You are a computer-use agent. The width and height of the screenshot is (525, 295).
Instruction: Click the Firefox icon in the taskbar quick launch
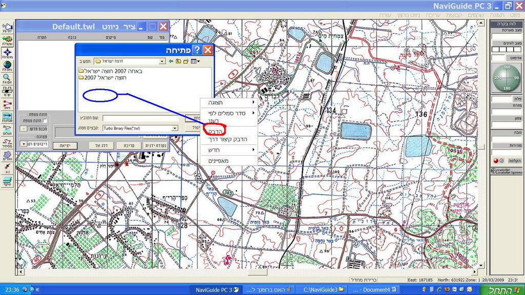coord(447,289)
